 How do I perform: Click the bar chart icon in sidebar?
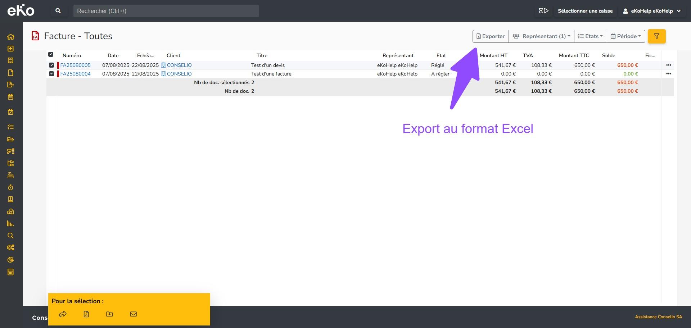pos(10,224)
